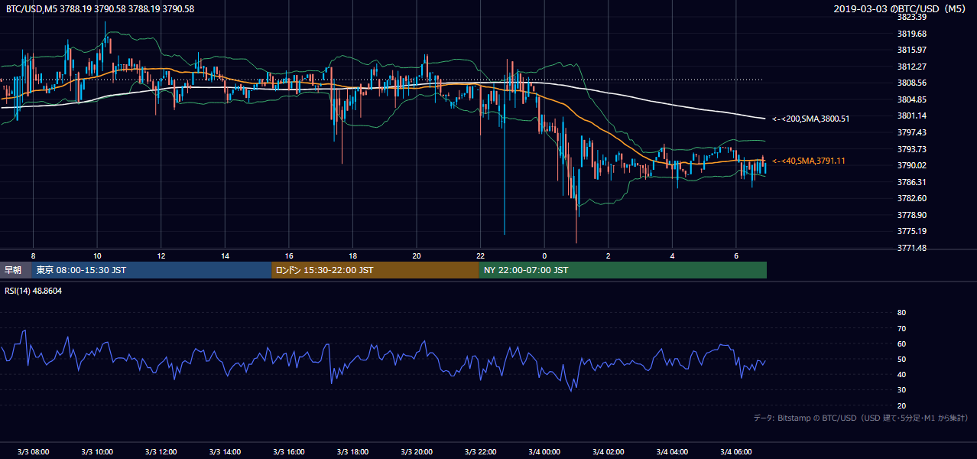This screenshot has width=977, height=459.
Task: Select the 早朝 session bar
Action: (15, 270)
